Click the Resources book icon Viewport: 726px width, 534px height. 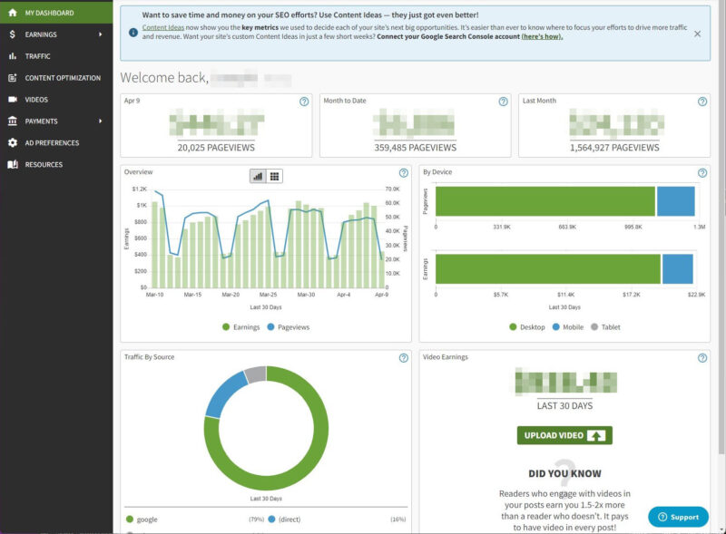[15, 164]
